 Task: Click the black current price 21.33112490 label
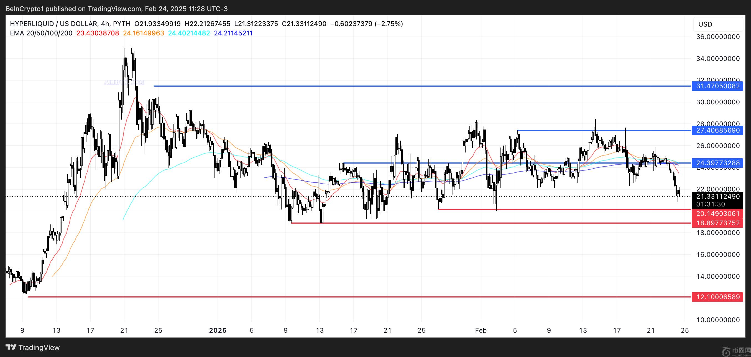(x=717, y=196)
